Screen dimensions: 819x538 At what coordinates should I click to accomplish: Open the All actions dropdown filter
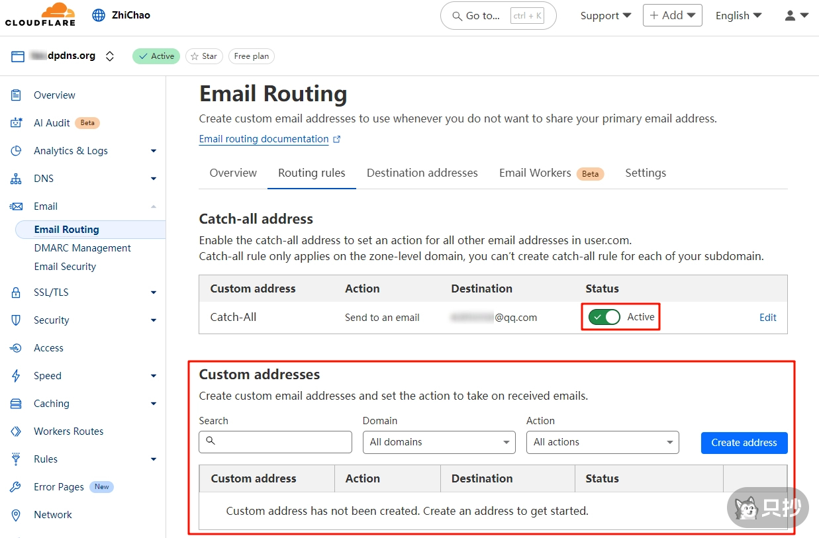602,442
